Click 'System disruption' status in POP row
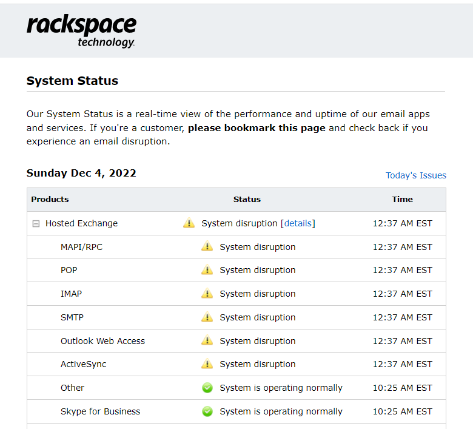The height and width of the screenshot is (429, 473). [x=257, y=270]
